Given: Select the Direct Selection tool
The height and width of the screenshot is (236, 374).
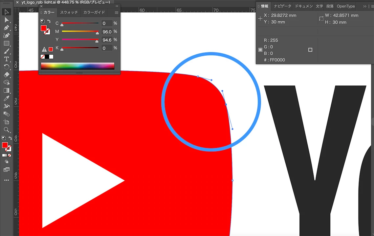Looking at the screenshot, I should click(x=7, y=20).
